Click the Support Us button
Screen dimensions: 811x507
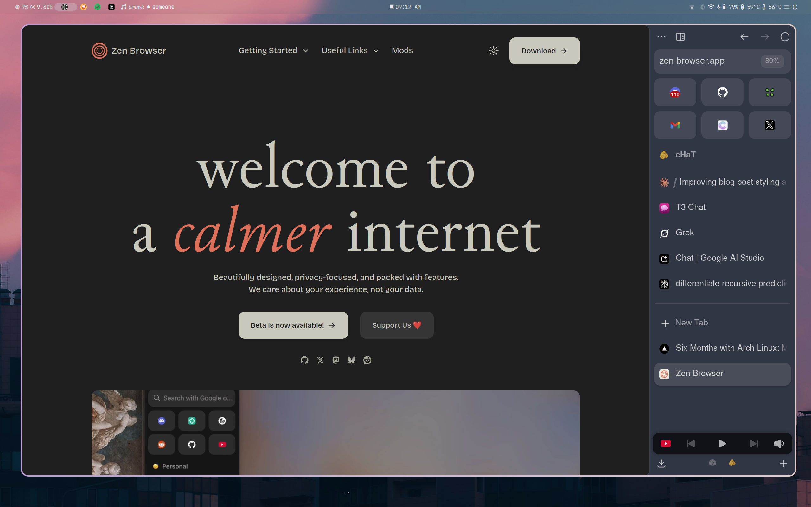(396, 325)
